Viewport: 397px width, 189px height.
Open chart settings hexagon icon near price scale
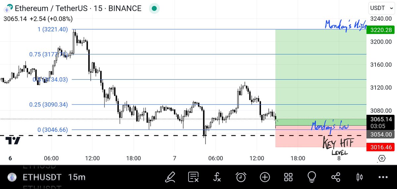[381, 158]
